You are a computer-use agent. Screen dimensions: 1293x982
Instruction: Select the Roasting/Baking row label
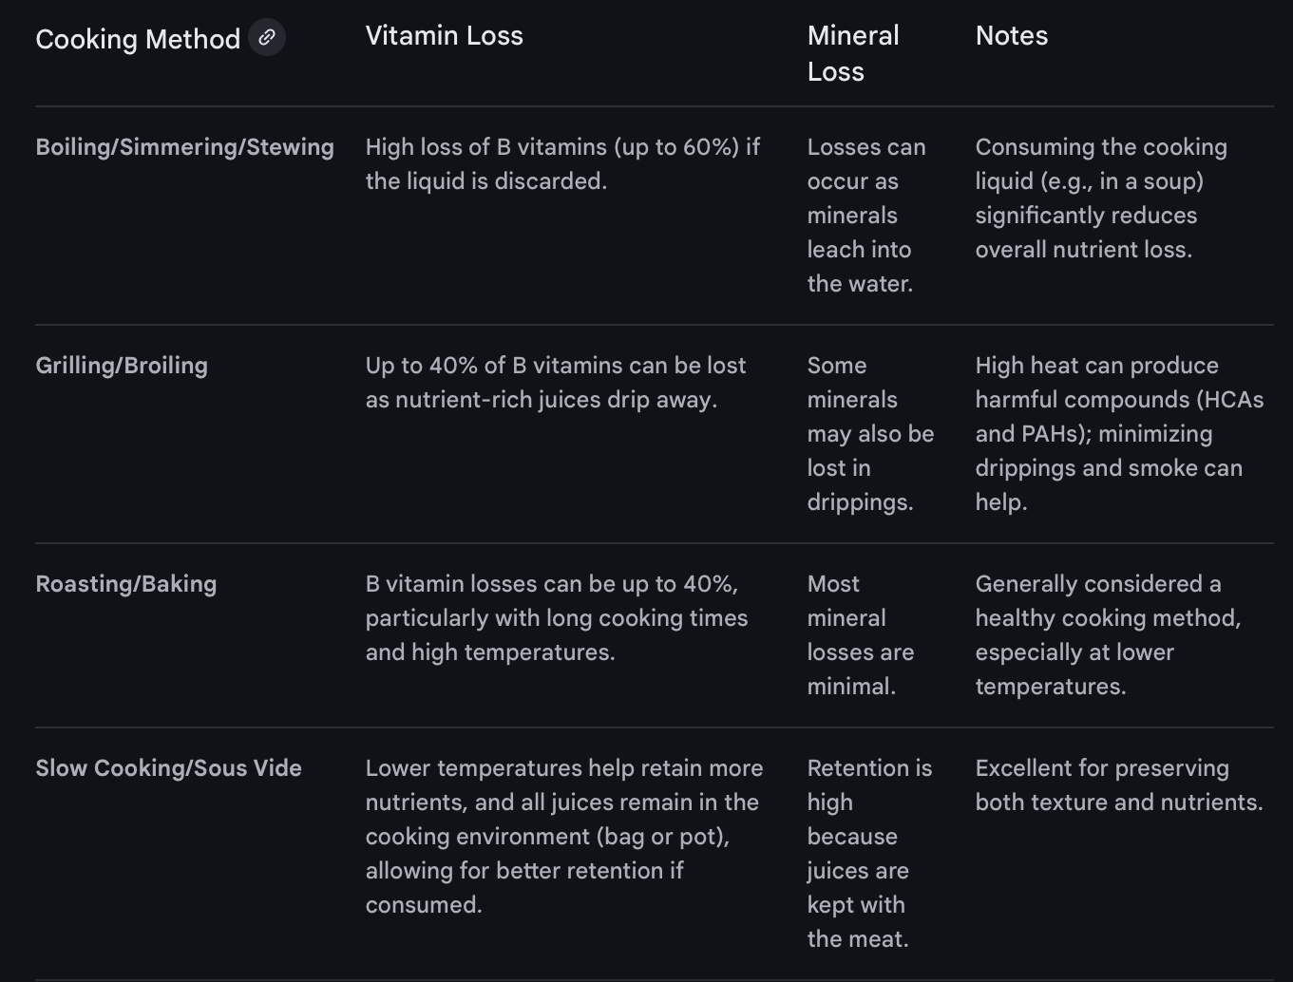[126, 584]
